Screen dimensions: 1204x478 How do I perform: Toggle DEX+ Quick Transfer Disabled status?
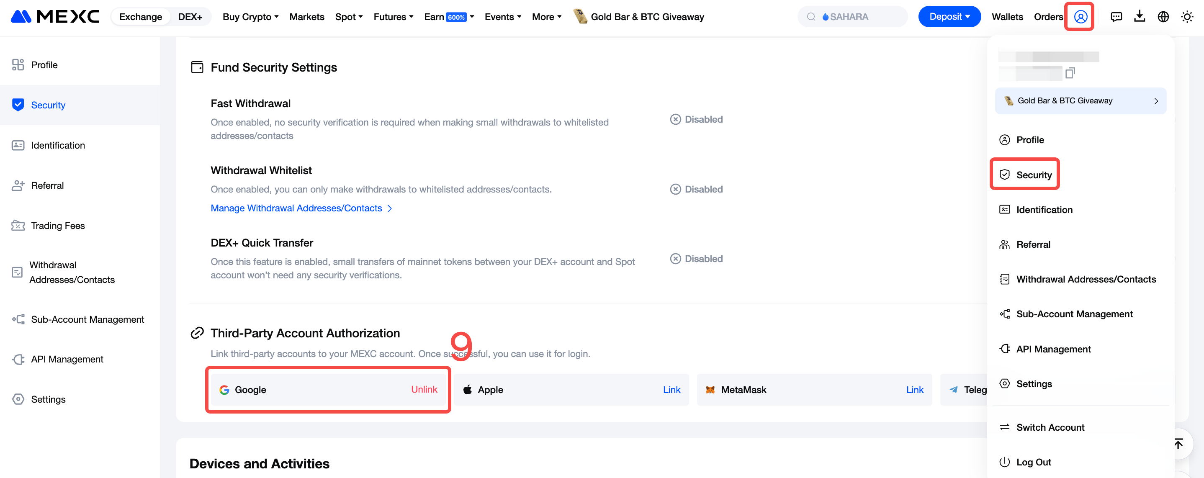point(697,259)
